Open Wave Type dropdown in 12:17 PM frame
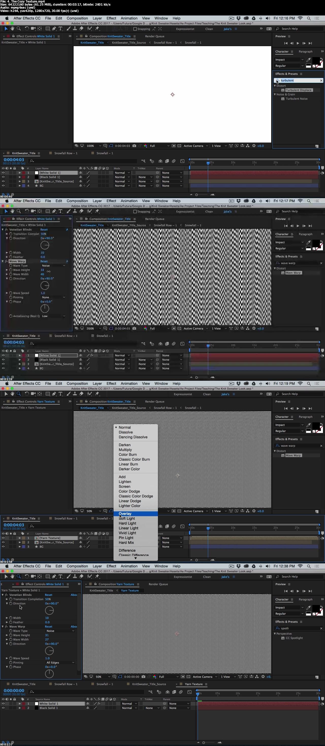 (53, 266)
